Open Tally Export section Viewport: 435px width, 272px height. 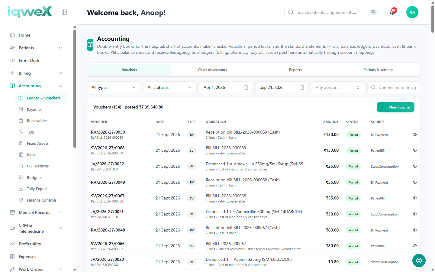(x=41, y=189)
